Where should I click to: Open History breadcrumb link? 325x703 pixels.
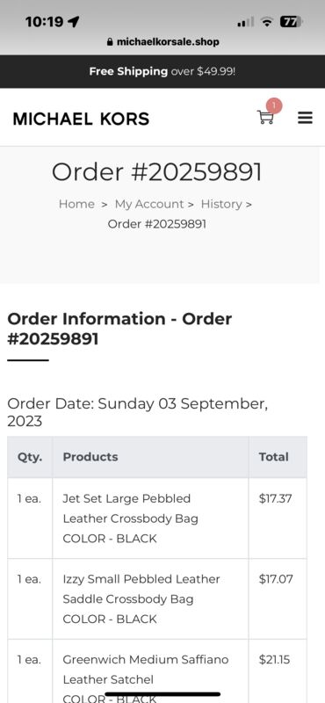click(x=221, y=204)
